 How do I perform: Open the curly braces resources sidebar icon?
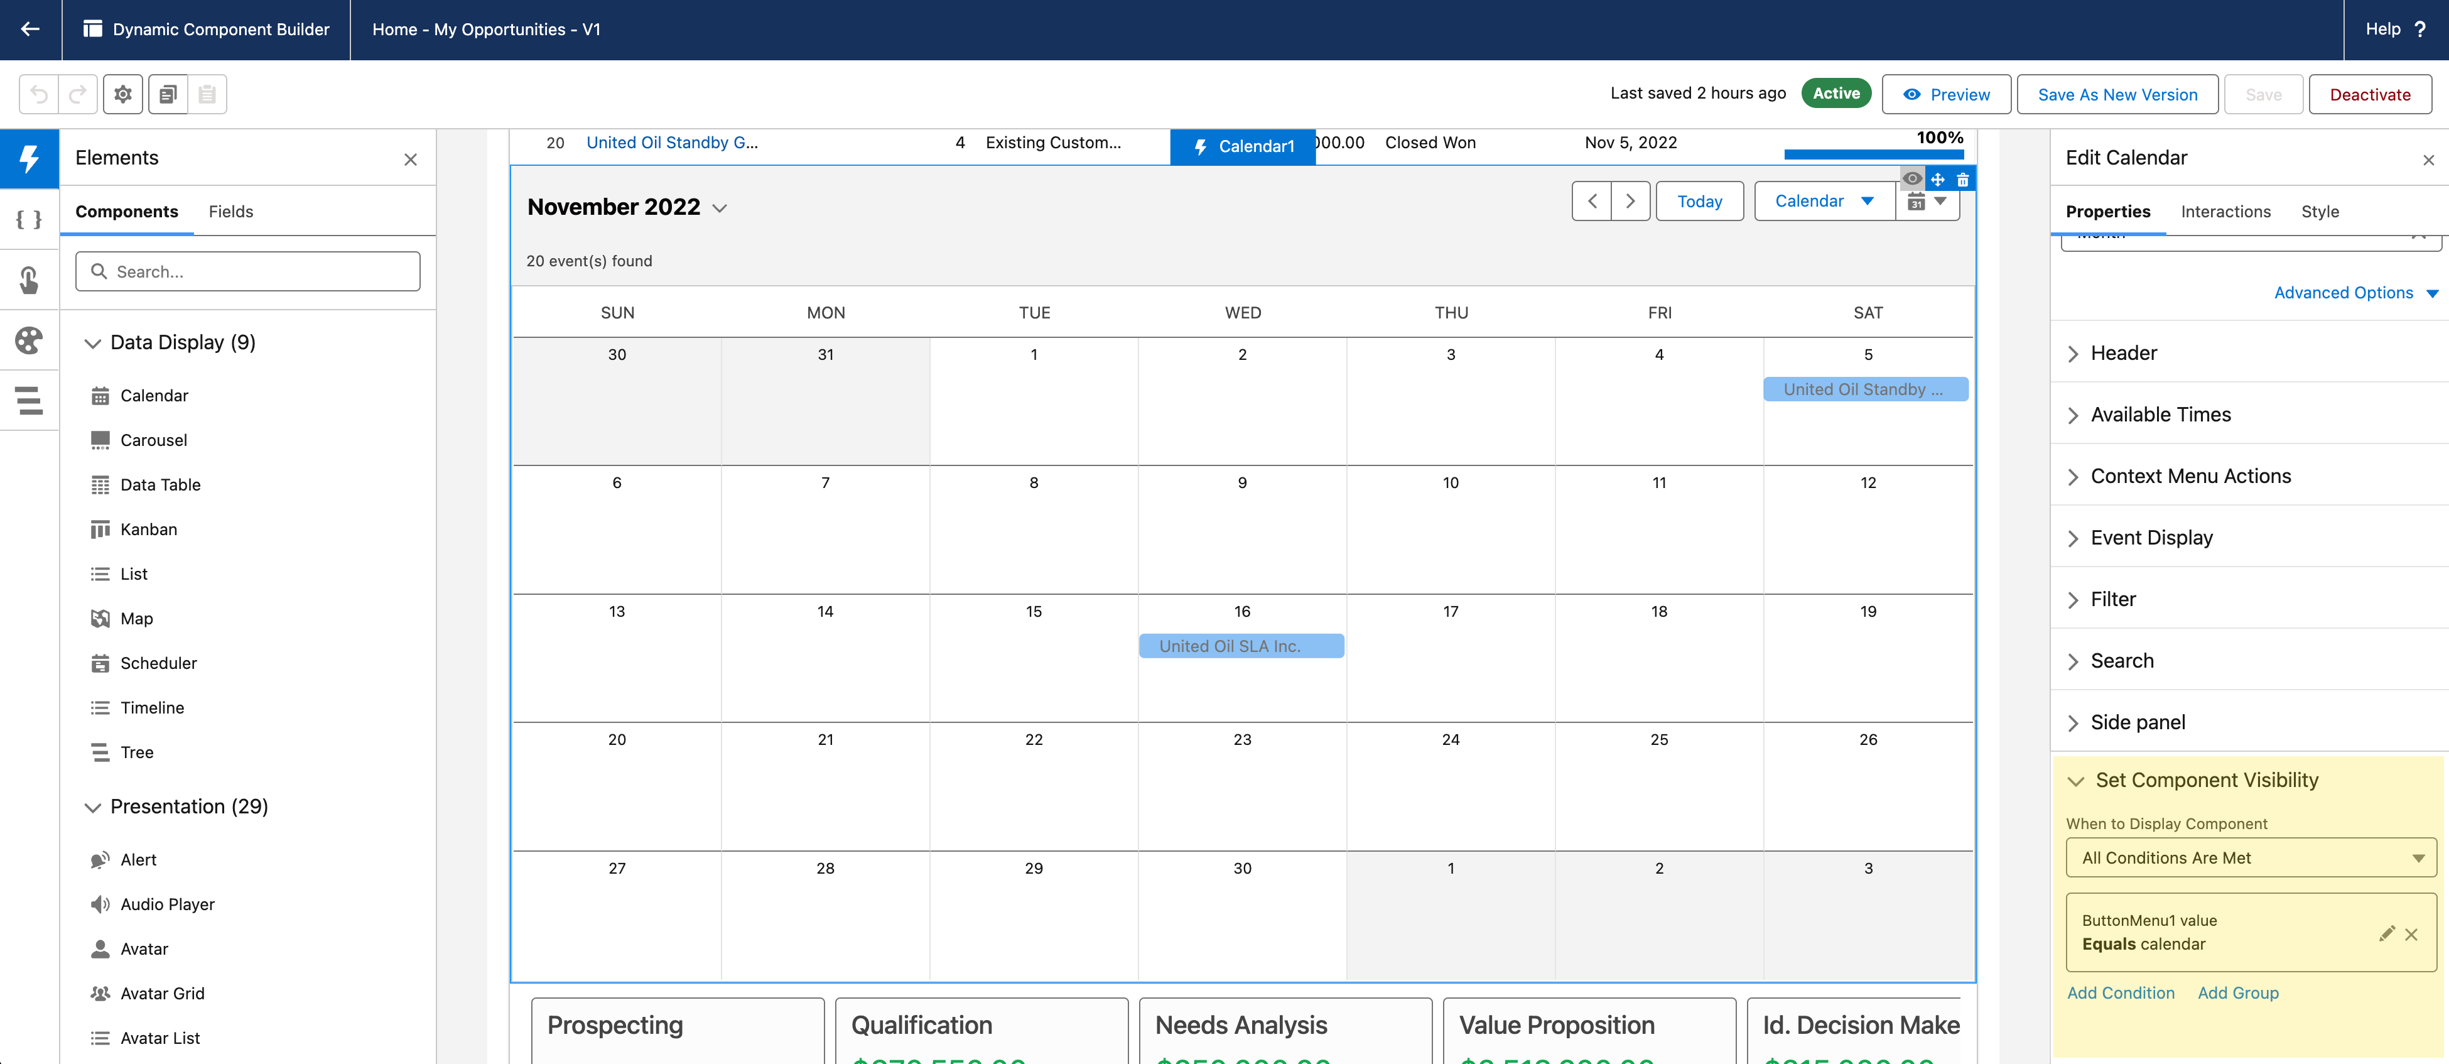coord(30,220)
